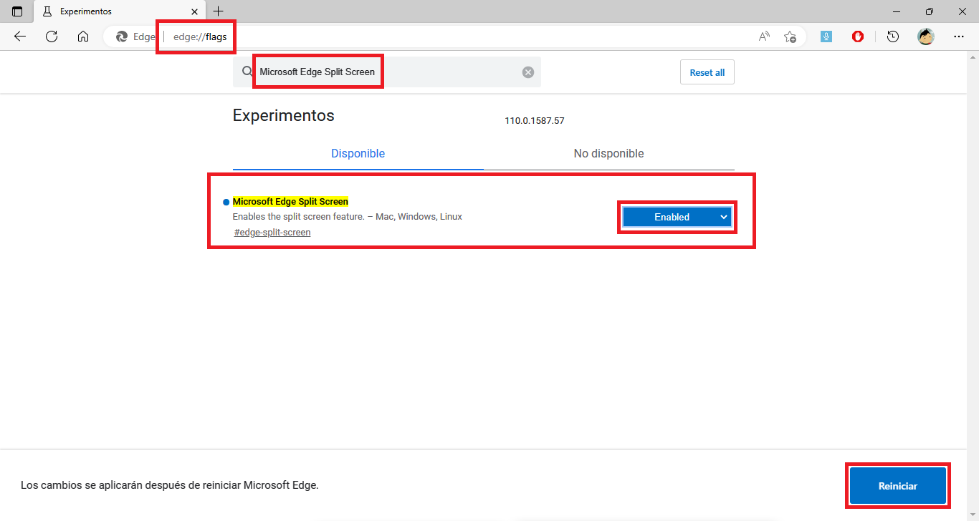This screenshot has width=979, height=521.
Task: Open a new tab with plus icon
Action: click(219, 11)
